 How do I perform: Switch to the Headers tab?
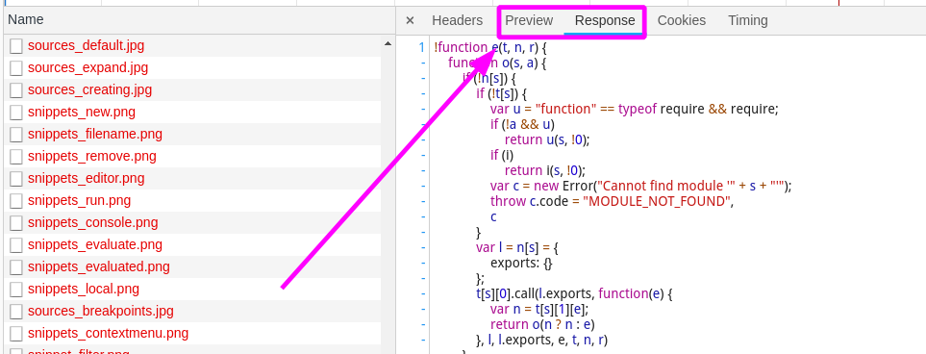click(x=457, y=21)
